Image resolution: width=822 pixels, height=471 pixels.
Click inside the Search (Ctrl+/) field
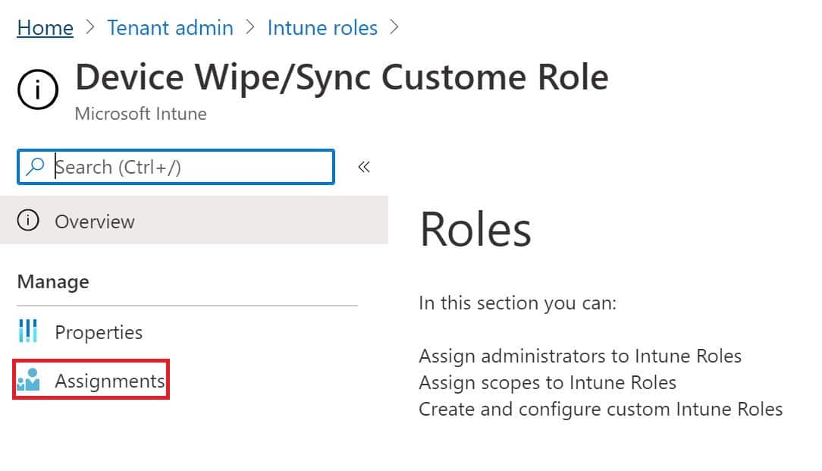(x=174, y=167)
